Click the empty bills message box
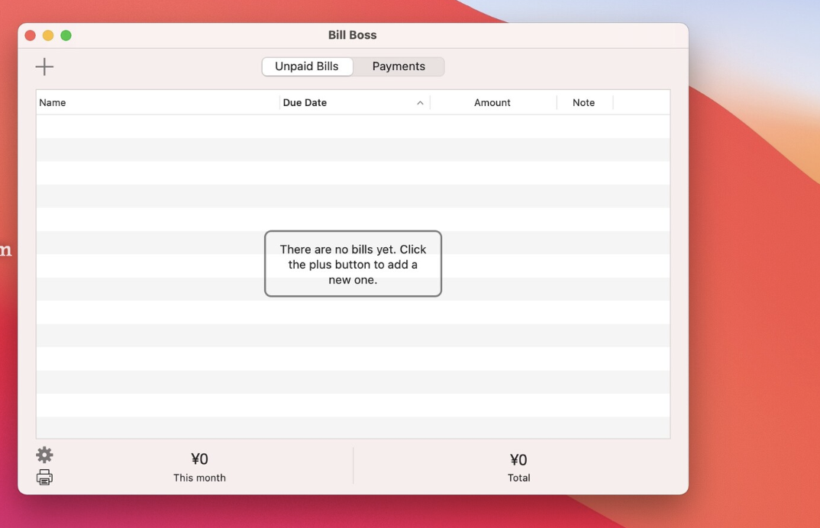 click(353, 263)
